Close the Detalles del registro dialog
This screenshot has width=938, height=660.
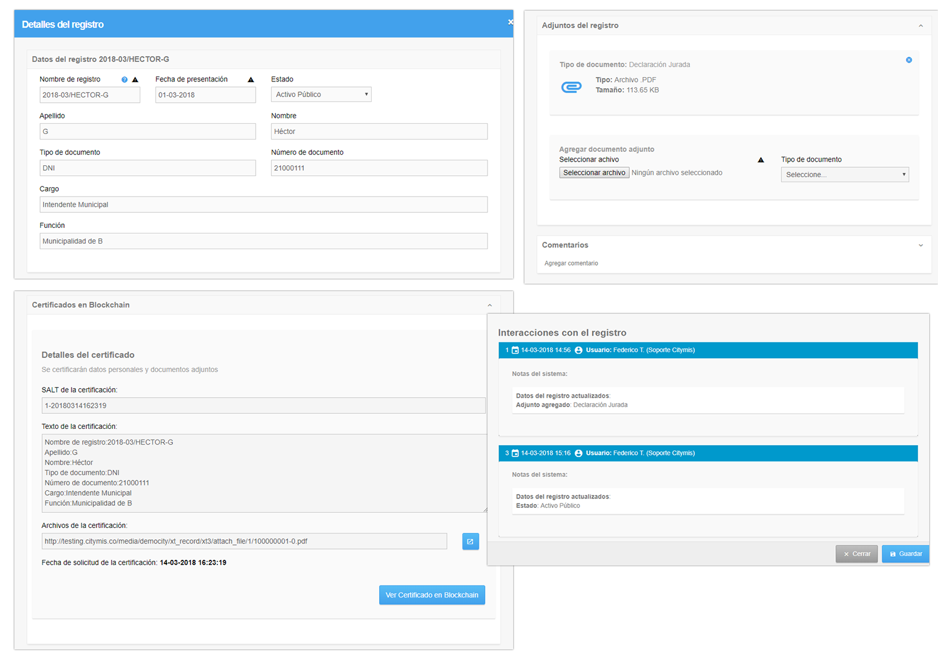510,22
